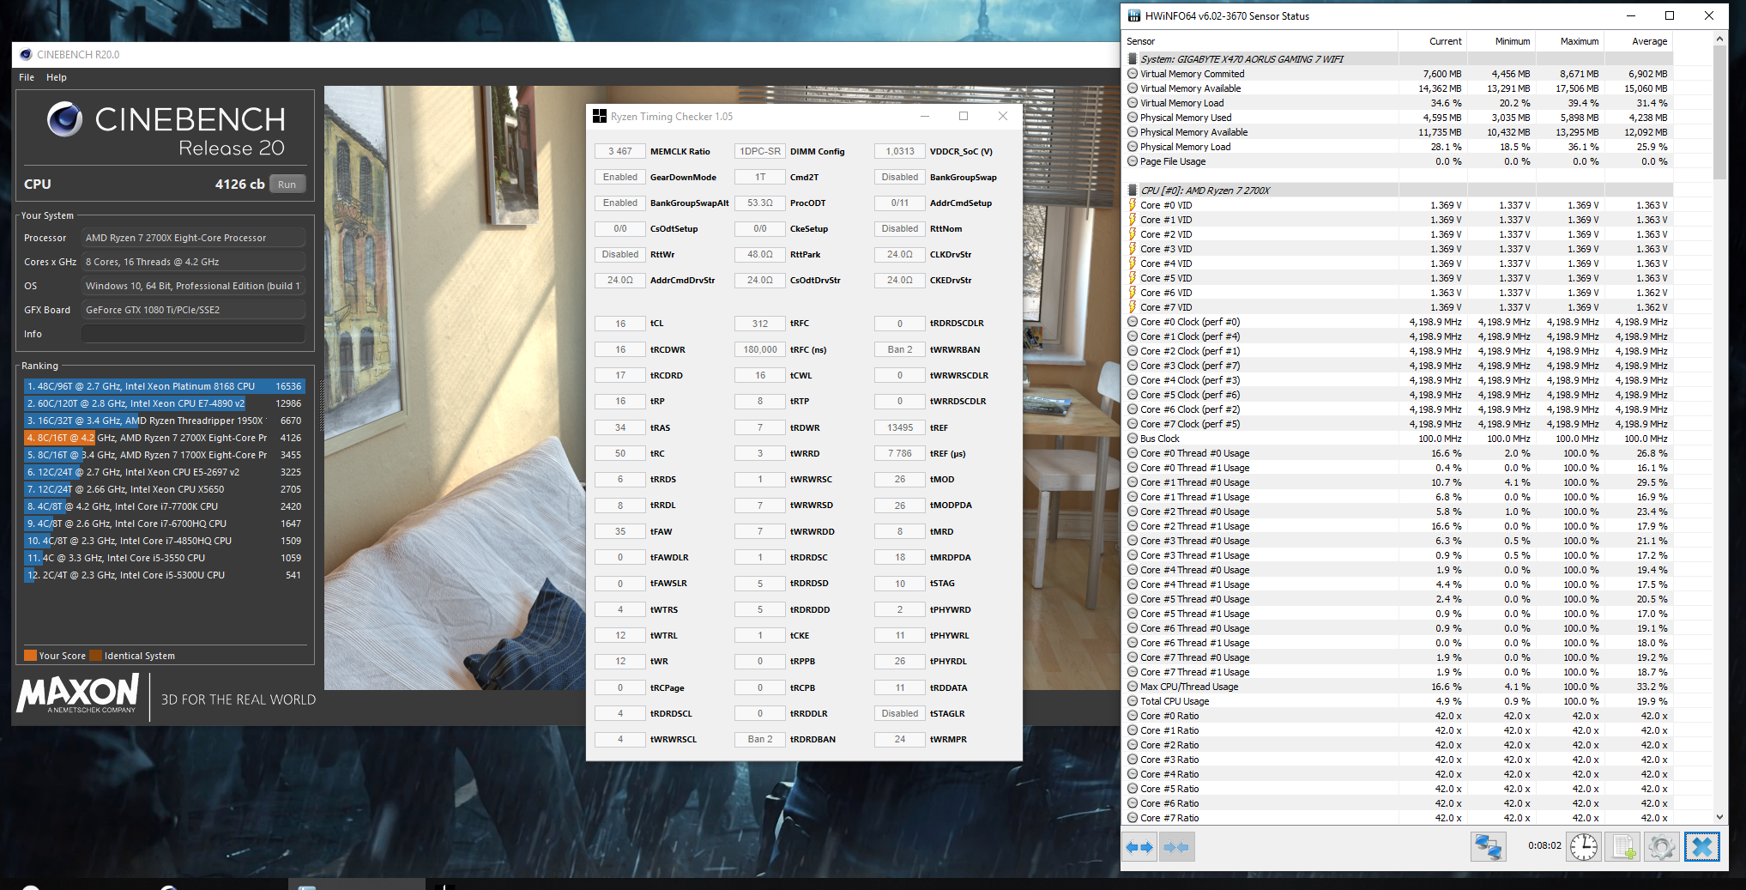1746x890 pixels.
Task: Click the MEMCLK Ratio value field
Action: pos(619,151)
